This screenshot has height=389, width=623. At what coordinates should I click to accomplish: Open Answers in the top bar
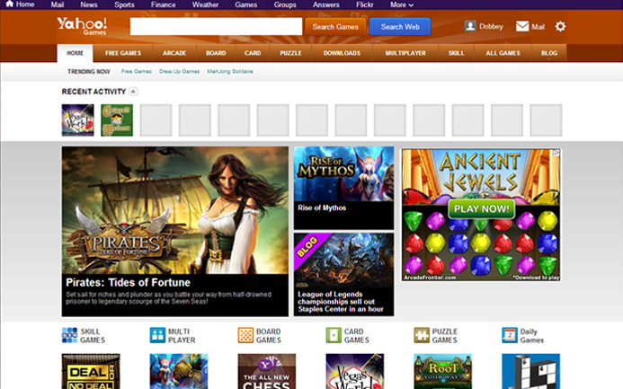[x=326, y=4]
